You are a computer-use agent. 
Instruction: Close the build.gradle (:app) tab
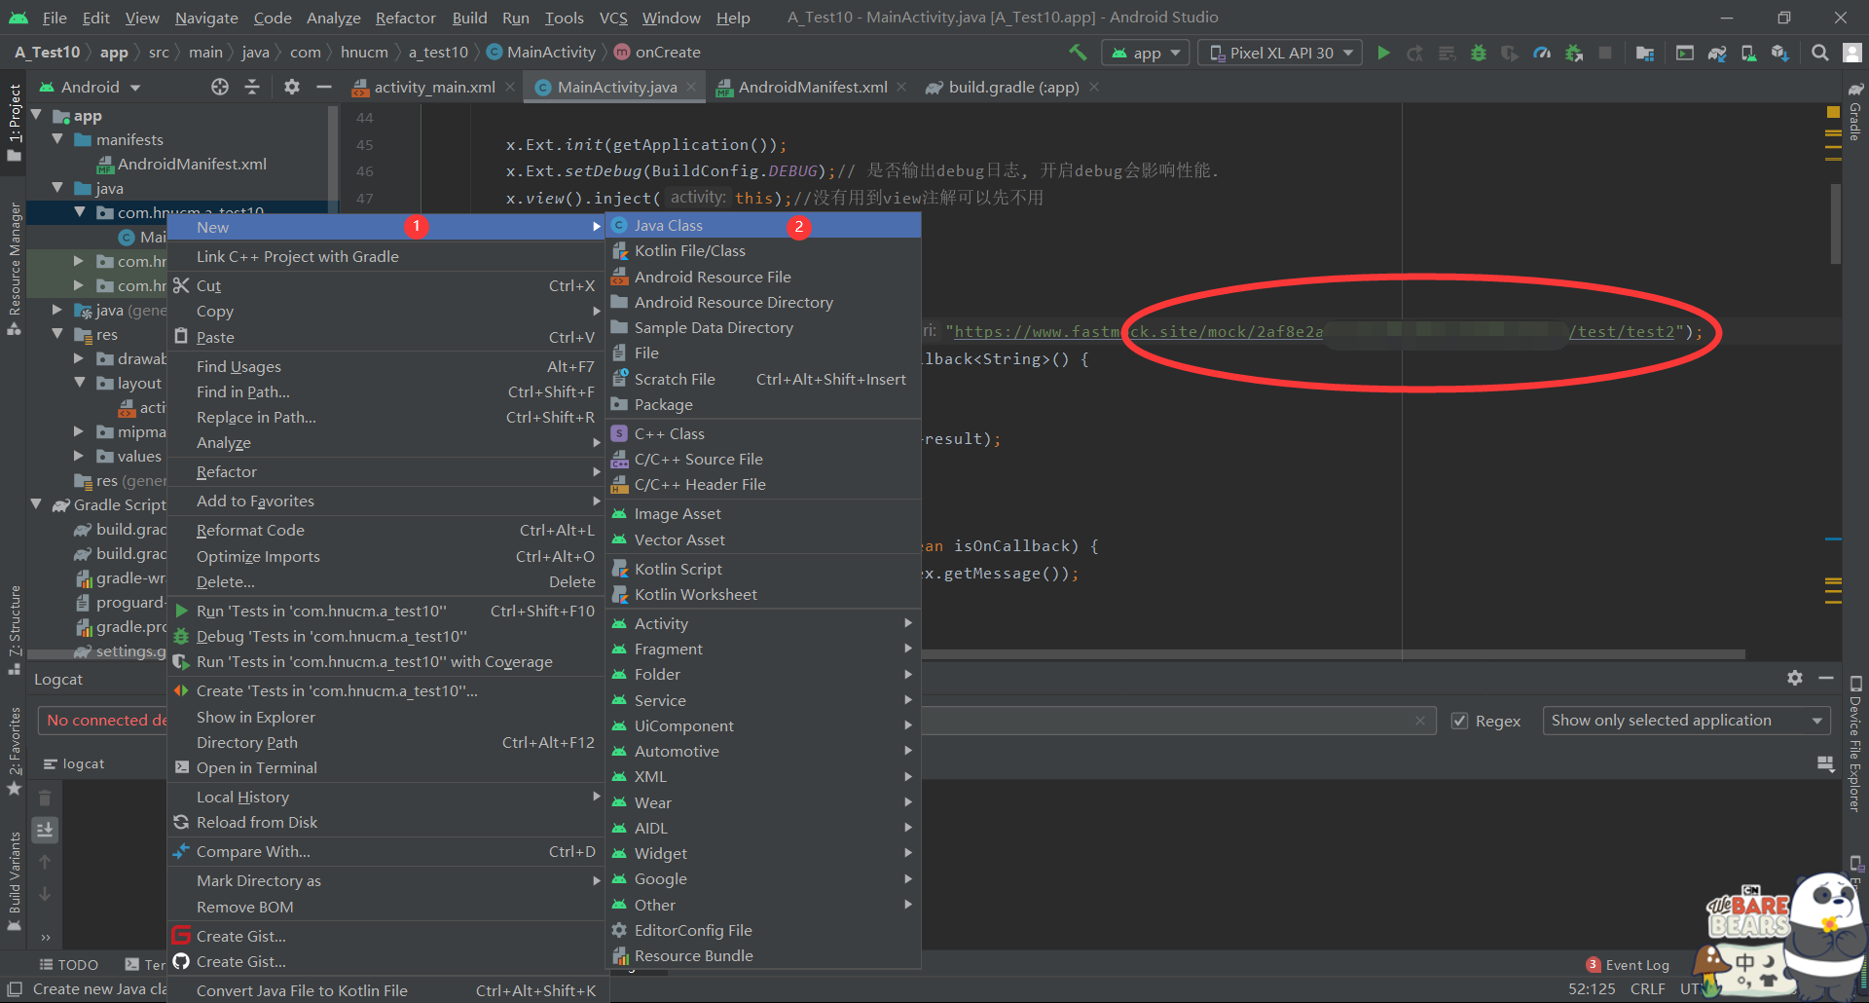(1094, 87)
